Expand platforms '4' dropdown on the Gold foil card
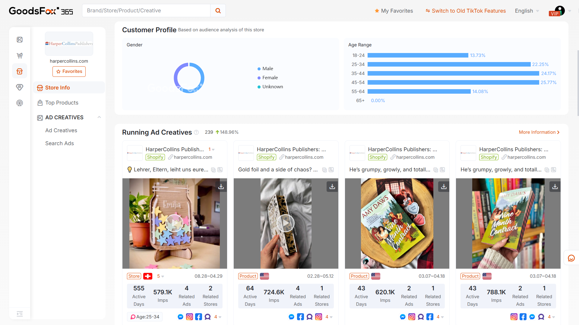The image size is (579, 325). click(329, 317)
